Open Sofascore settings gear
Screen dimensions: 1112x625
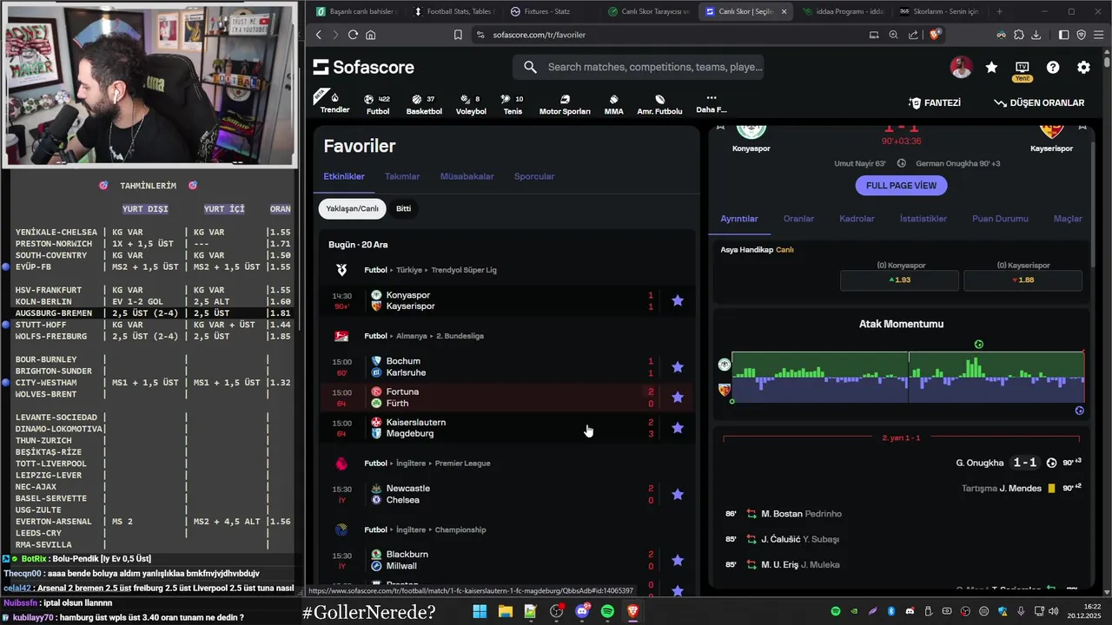[x=1083, y=67]
